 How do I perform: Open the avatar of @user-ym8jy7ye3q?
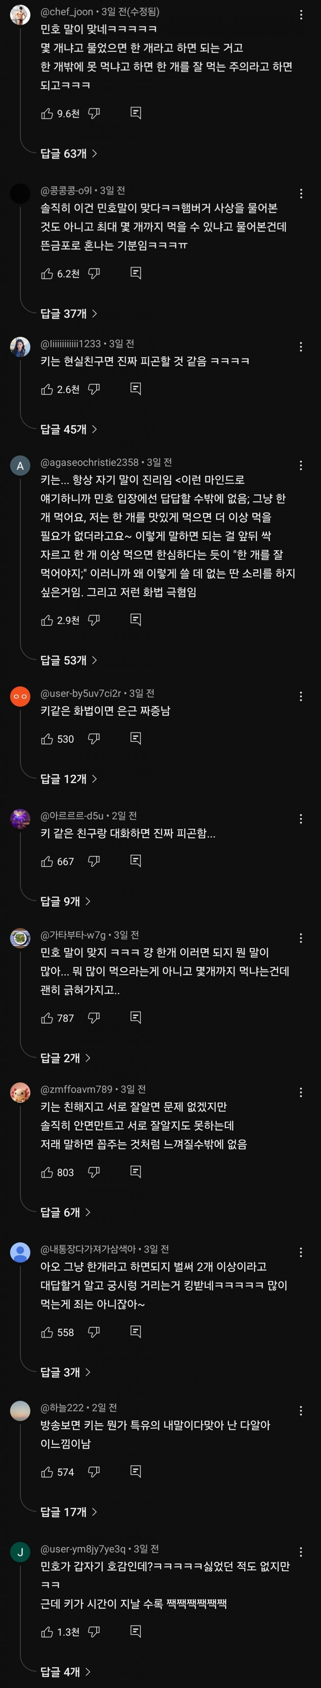tap(20, 1552)
